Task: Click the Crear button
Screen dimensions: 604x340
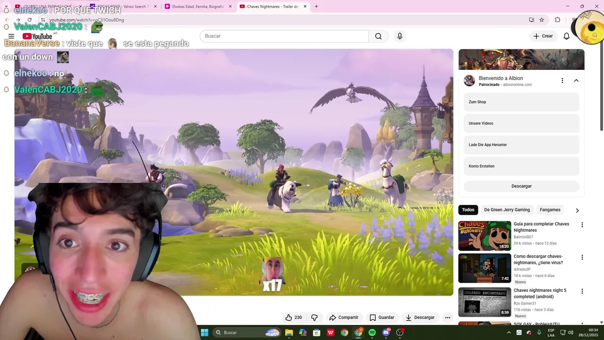Action: 543,36
